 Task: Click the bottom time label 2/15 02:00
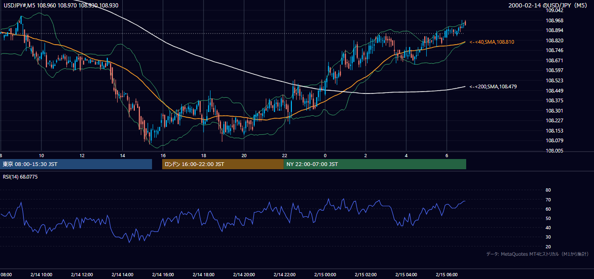pos(366,274)
